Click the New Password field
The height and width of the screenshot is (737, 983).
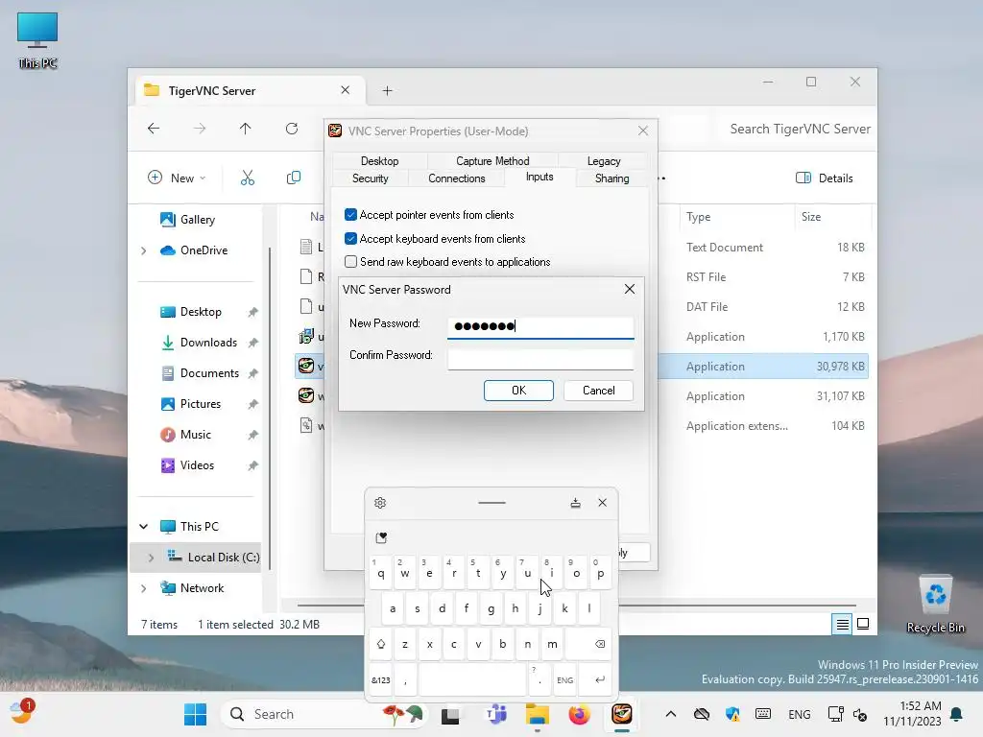click(540, 326)
